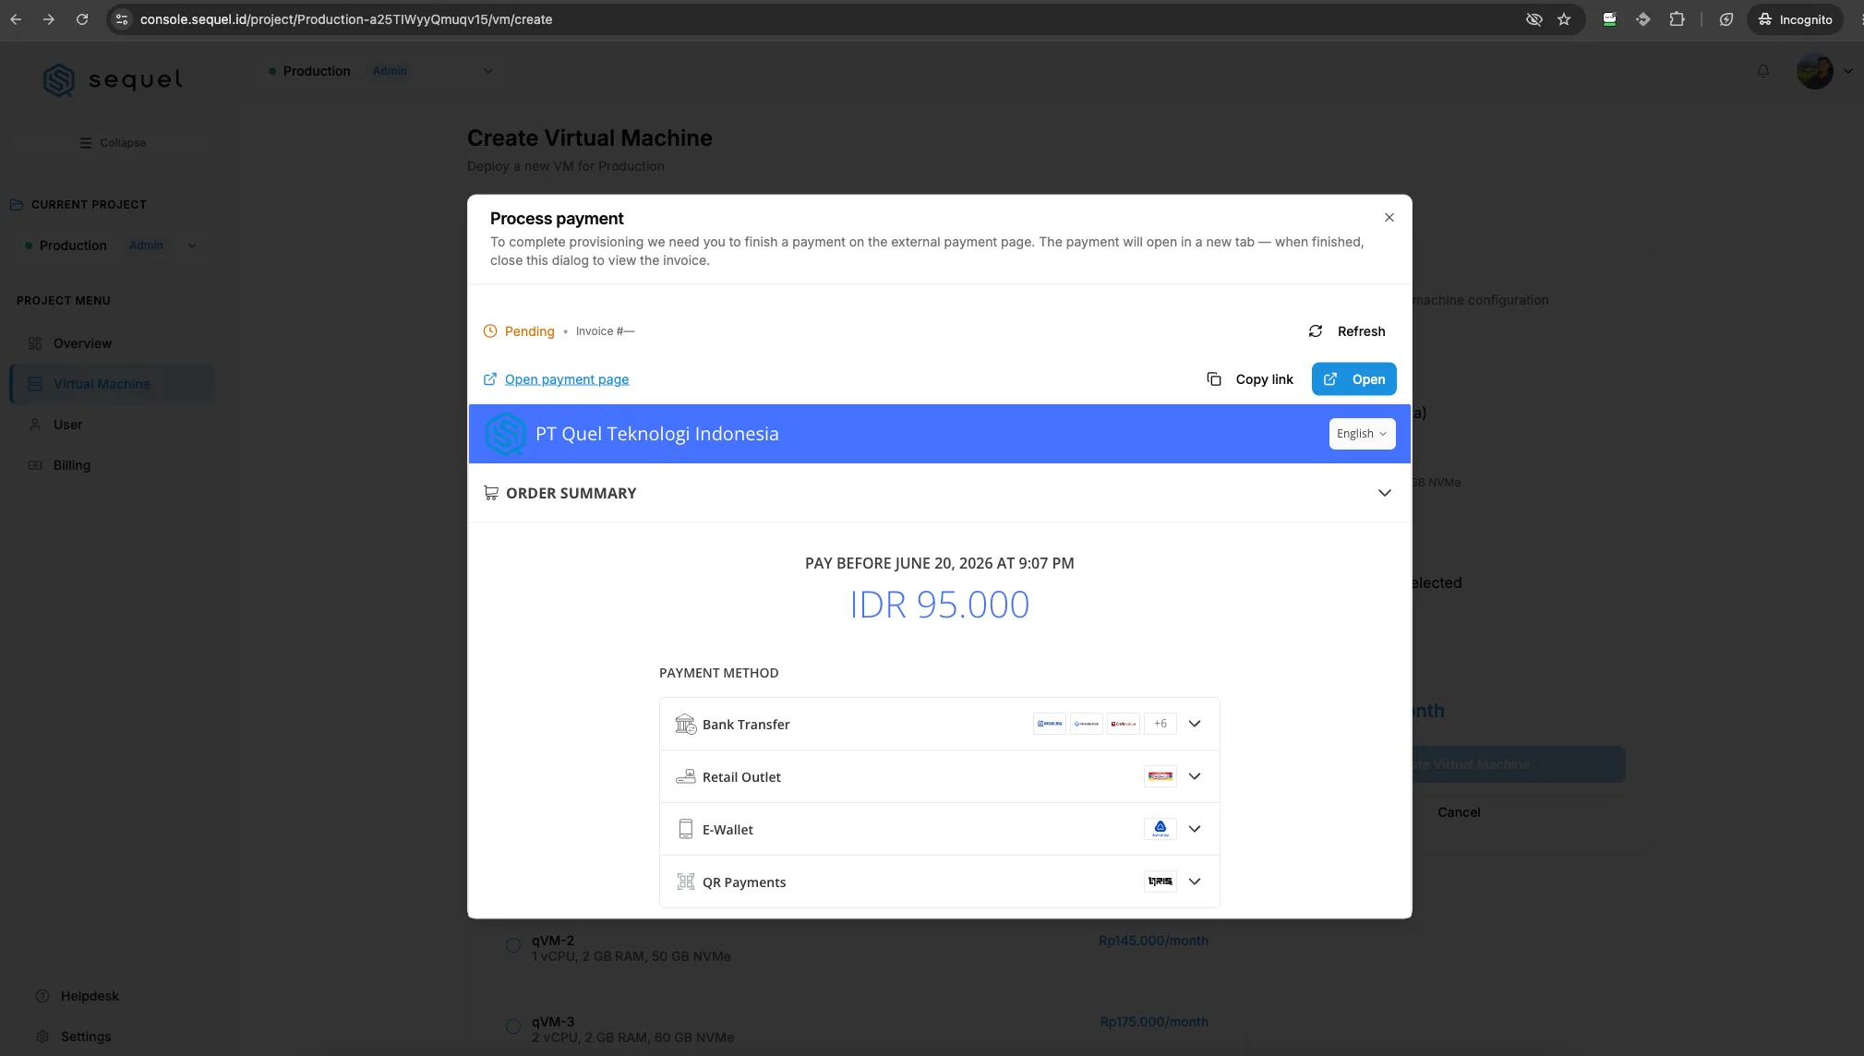The width and height of the screenshot is (1864, 1056).
Task: Close the Process payment dialog
Action: coord(1389,218)
